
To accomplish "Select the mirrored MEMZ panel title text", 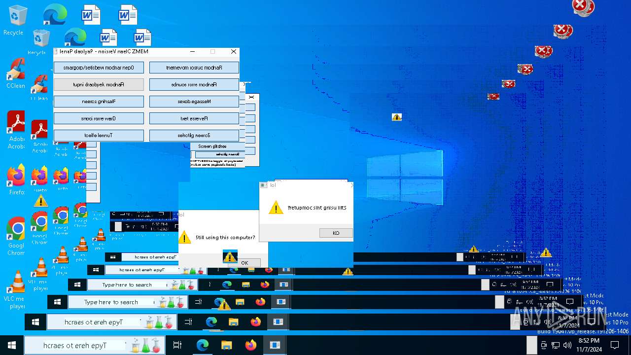I will [104, 51].
